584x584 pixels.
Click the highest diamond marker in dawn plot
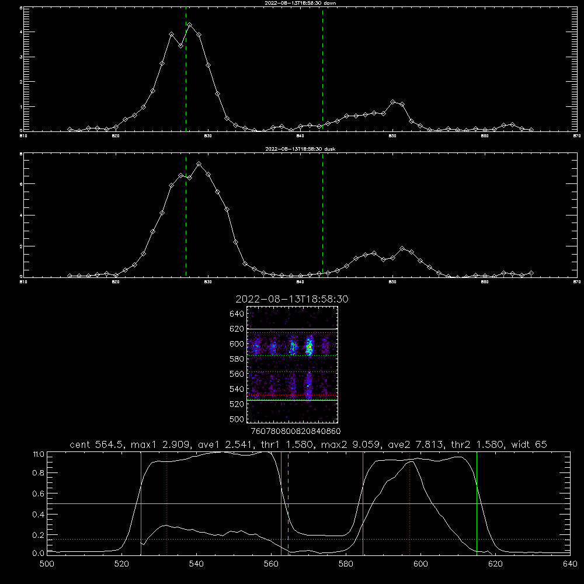pyautogui.click(x=190, y=25)
